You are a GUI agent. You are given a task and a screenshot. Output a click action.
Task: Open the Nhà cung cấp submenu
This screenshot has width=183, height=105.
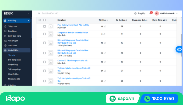pyautogui.click(x=14, y=79)
